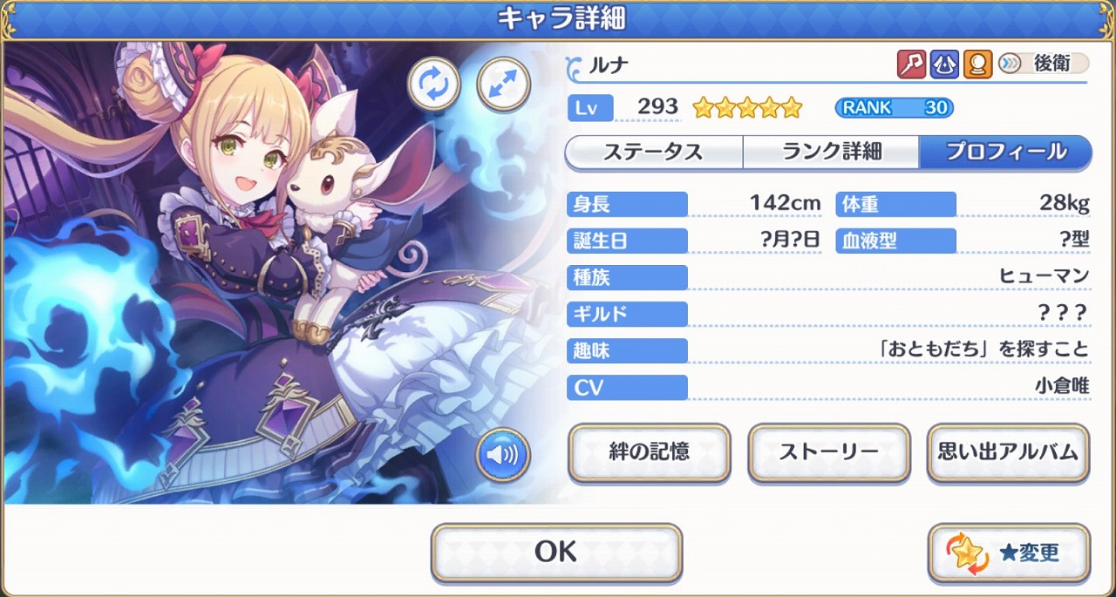Open the ストーリー button
The width and height of the screenshot is (1116, 597).
coord(829,452)
